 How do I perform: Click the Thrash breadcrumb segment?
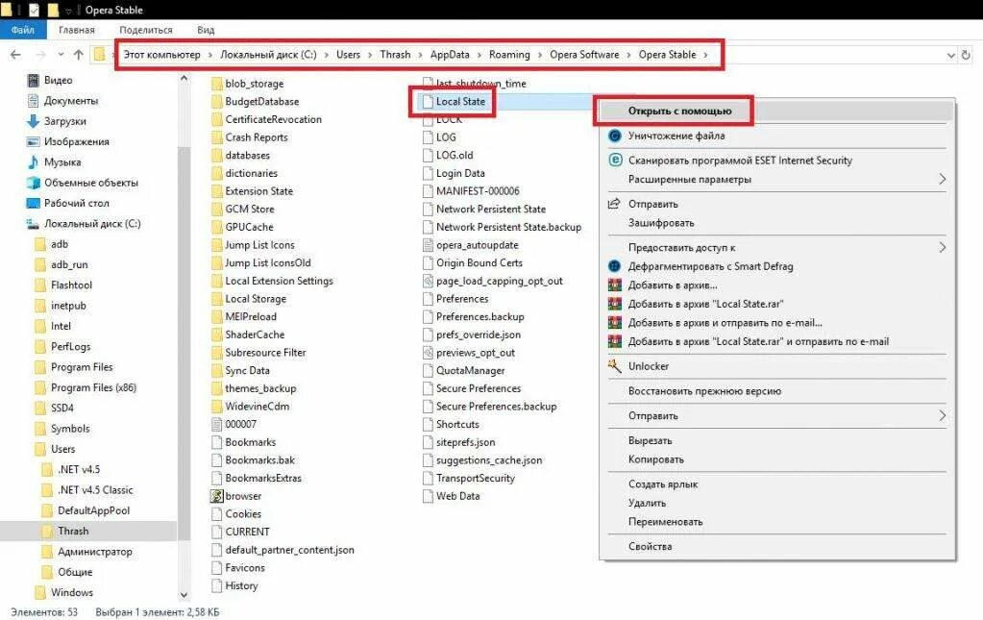point(395,55)
